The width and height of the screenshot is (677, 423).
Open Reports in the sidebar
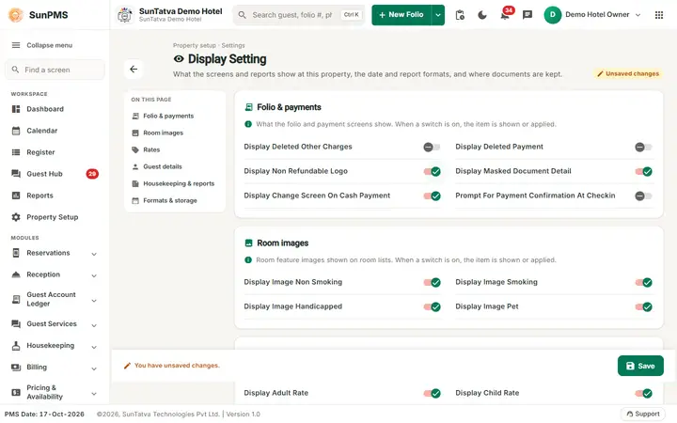pos(55,196)
